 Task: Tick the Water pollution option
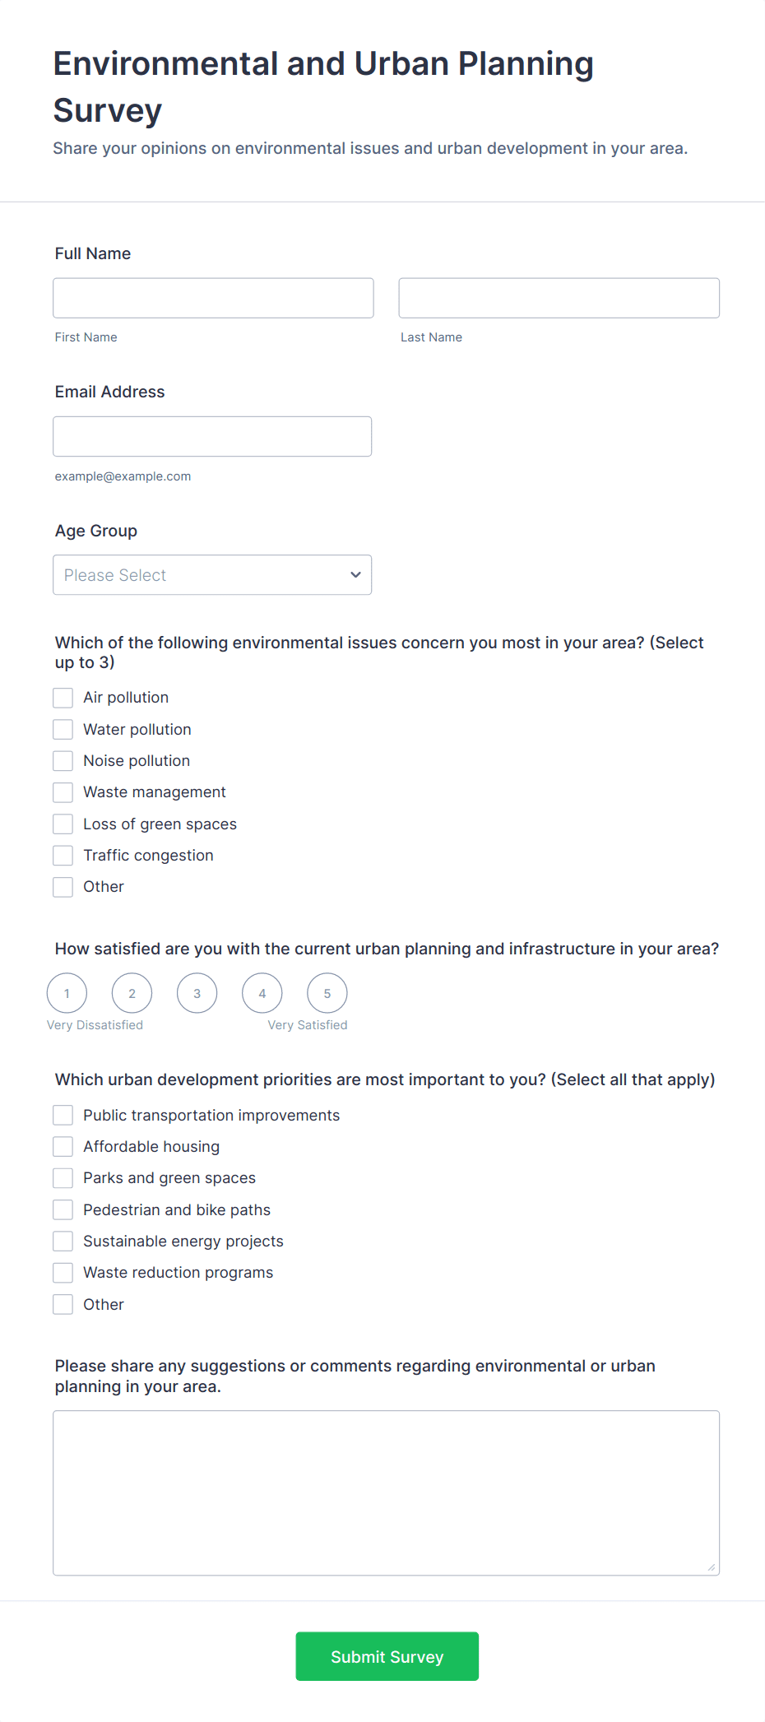coord(63,730)
